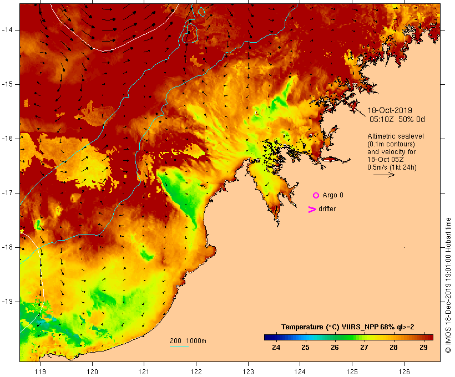This screenshot has height=377, width=455.
Task: Click longitude axis label 125
Action: (x=352, y=371)
